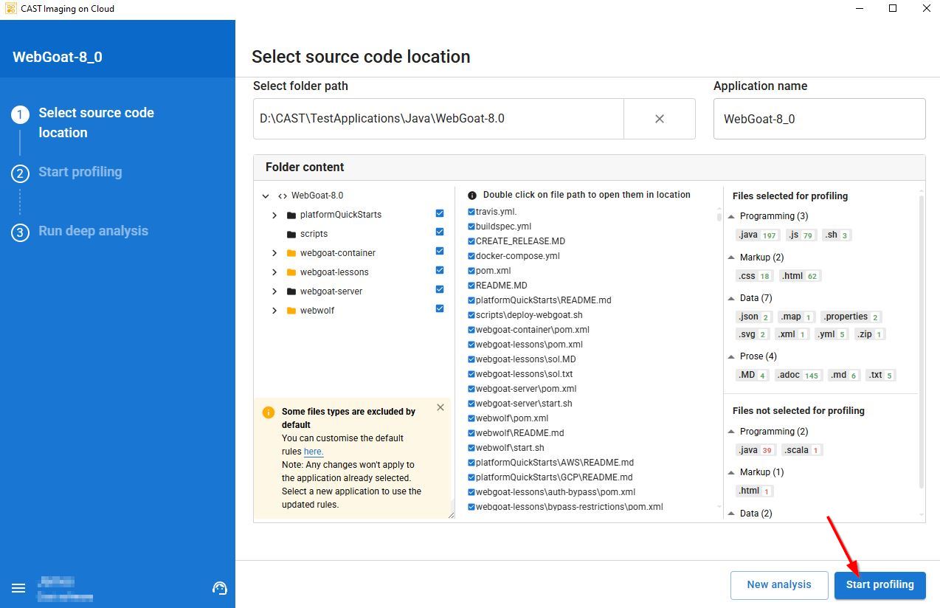Image resolution: width=940 pixels, height=608 pixels.
Task: Toggle the webwolf folder checkbox
Action: (x=440, y=309)
